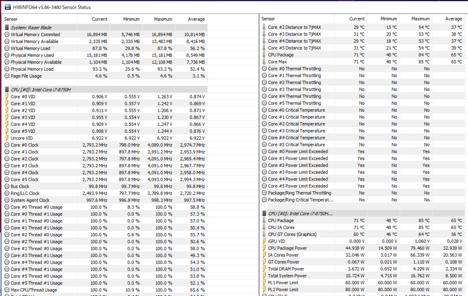Select the Core #5 VID row
Screen dimensions: 468x296
(x=105, y=131)
